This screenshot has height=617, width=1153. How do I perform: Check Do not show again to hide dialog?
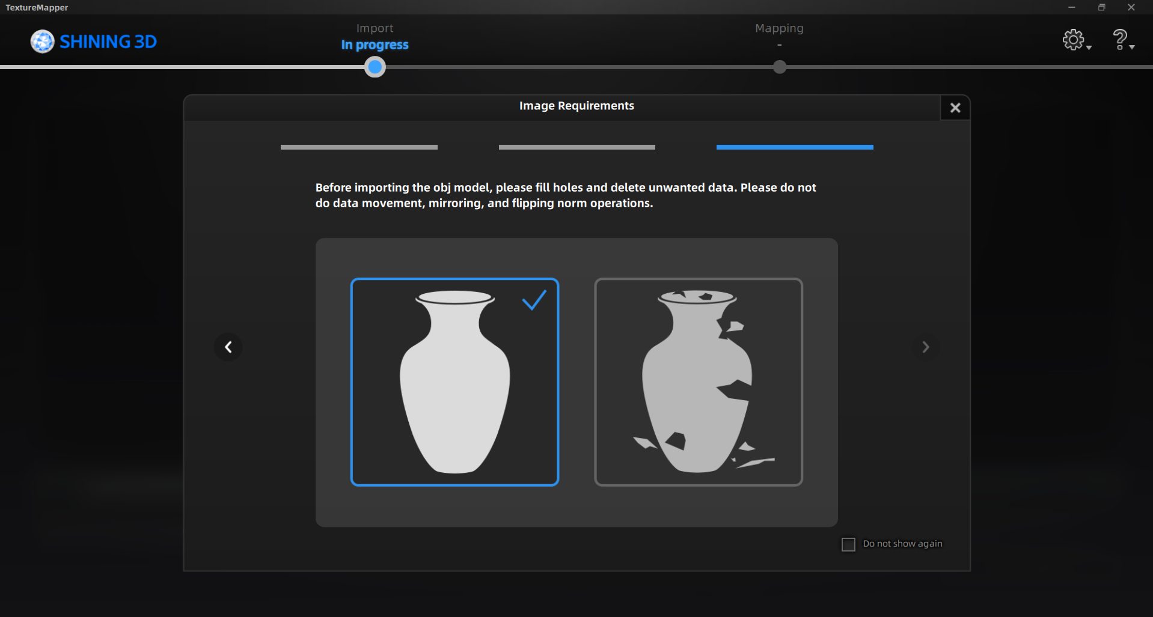coord(848,544)
